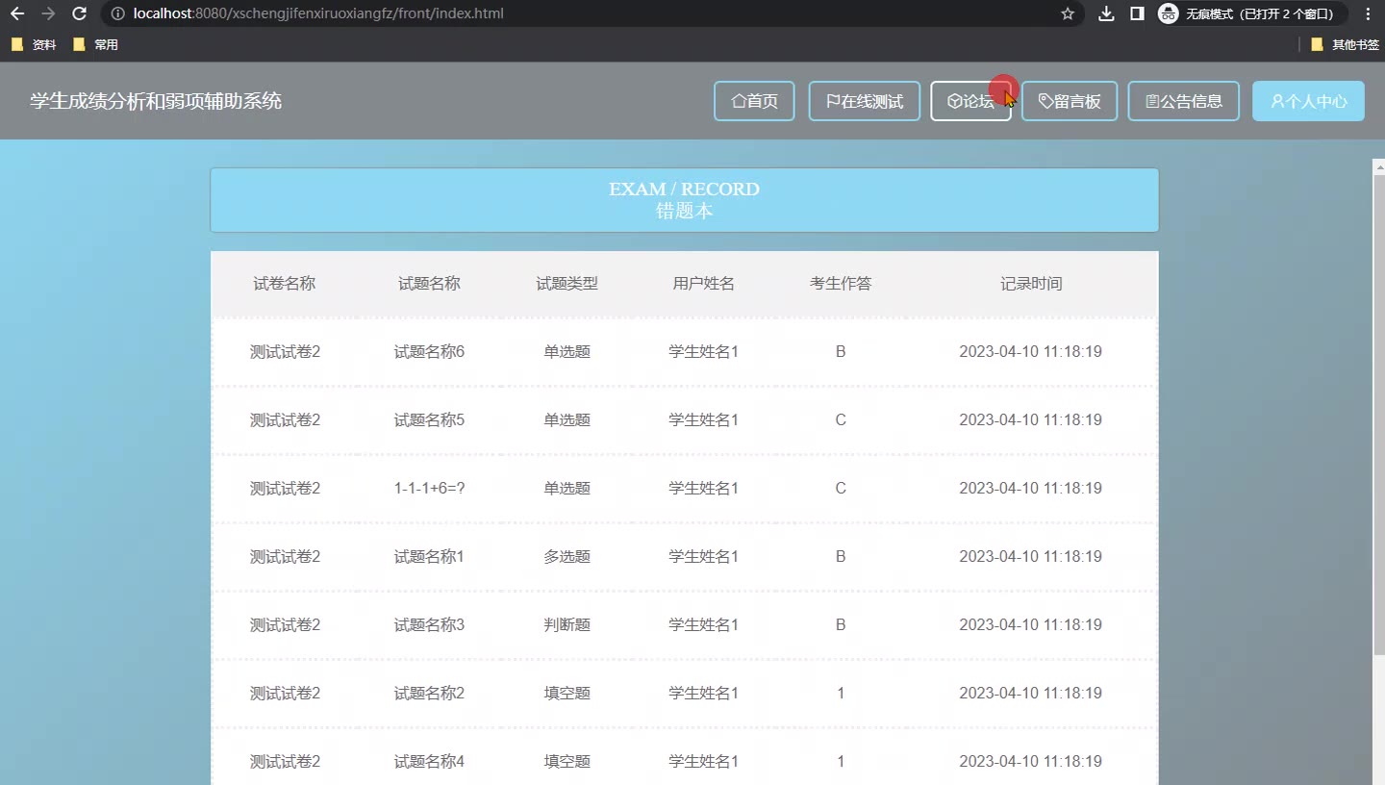Click the 试卷名称 column header
This screenshot has width=1385, height=785.
click(x=285, y=284)
